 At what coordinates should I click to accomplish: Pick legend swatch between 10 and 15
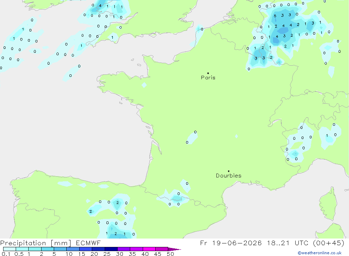tap(73, 249)
